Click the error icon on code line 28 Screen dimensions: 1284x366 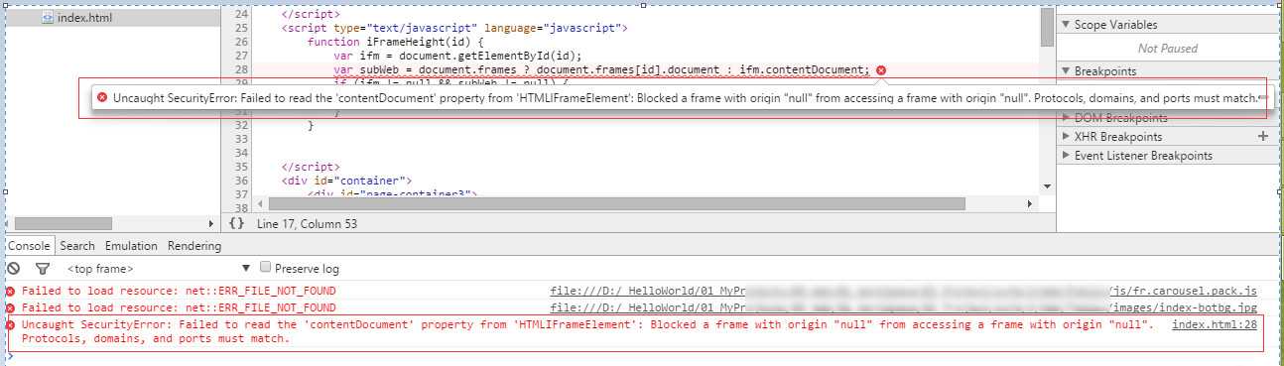point(881,69)
